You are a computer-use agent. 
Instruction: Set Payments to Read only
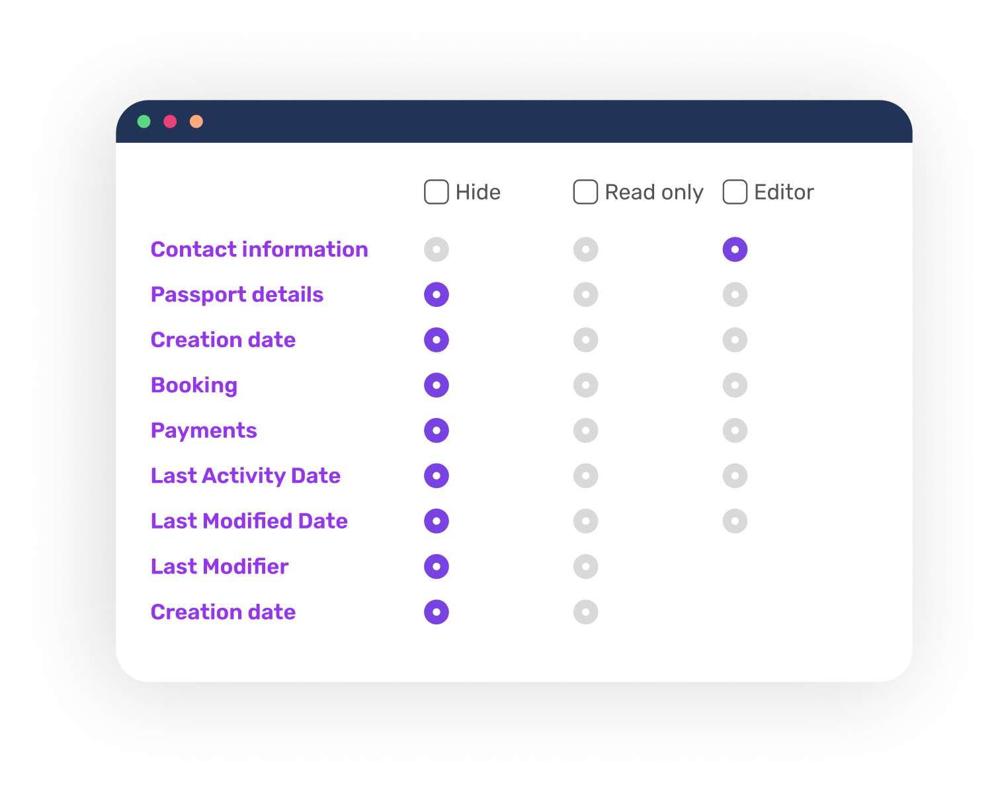point(585,430)
